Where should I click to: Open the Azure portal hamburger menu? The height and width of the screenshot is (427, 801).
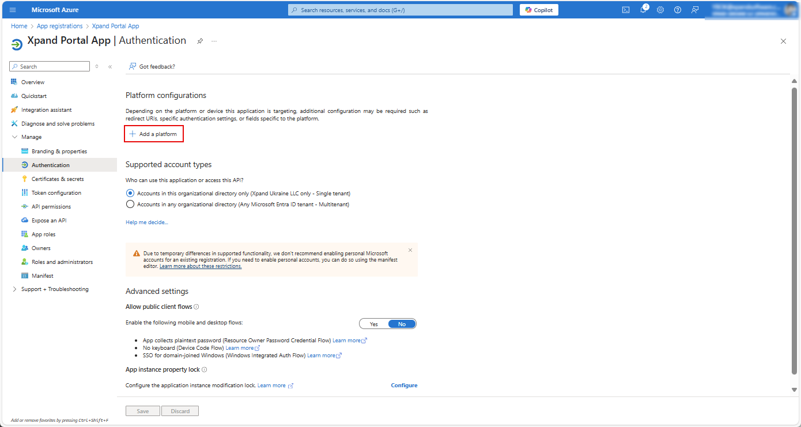[x=13, y=10]
